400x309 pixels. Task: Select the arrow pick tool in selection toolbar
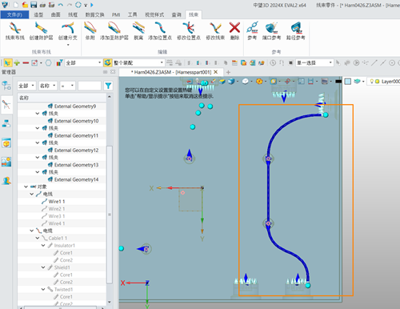[7, 63]
